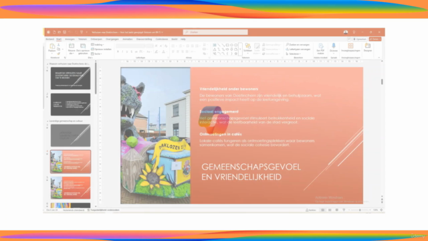Open the Bestand menu
The height and width of the screenshot is (241, 428).
pyautogui.click(x=49, y=39)
